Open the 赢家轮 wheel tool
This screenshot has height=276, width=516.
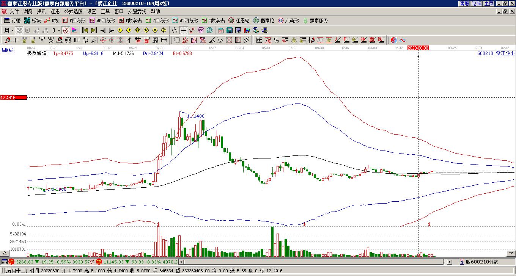pos(264,20)
